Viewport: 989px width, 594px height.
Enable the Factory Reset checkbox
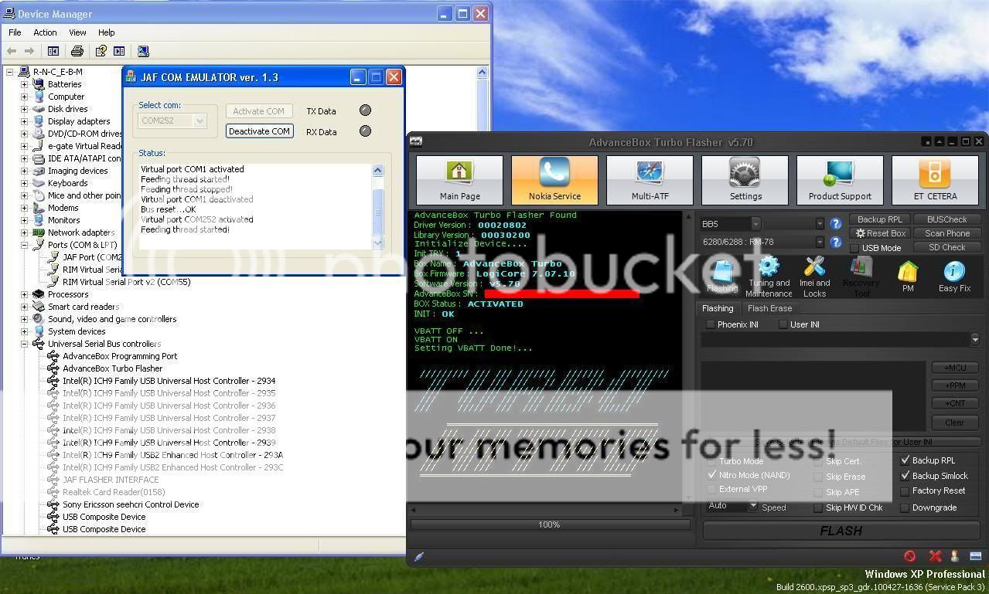pyautogui.click(x=905, y=491)
